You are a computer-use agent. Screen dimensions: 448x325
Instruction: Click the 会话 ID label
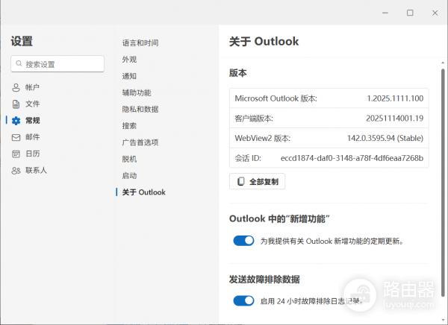point(248,158)
